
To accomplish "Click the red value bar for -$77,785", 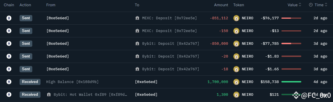I will click(x=291, y=44).
